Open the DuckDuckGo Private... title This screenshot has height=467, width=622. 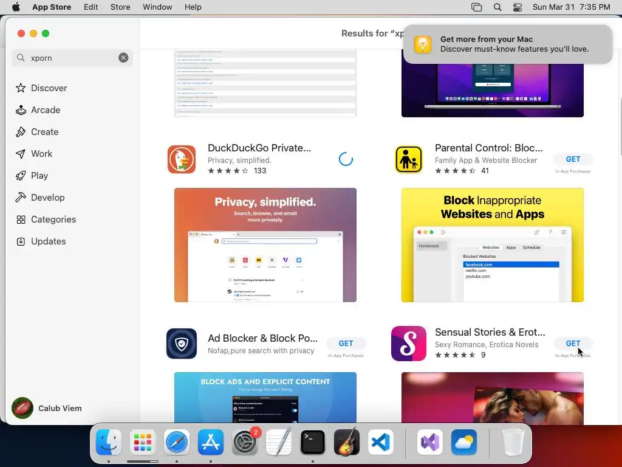tap(259, 148)
